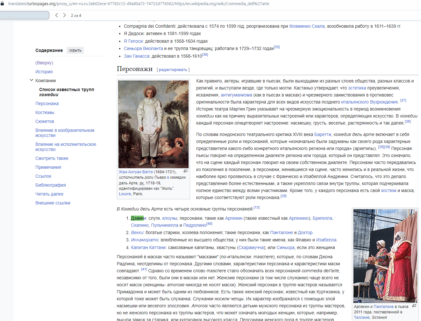The image size is (421, 321).
Task: Open the Watteau Pierrot painting thumbnail
Action: coord(153,124)
